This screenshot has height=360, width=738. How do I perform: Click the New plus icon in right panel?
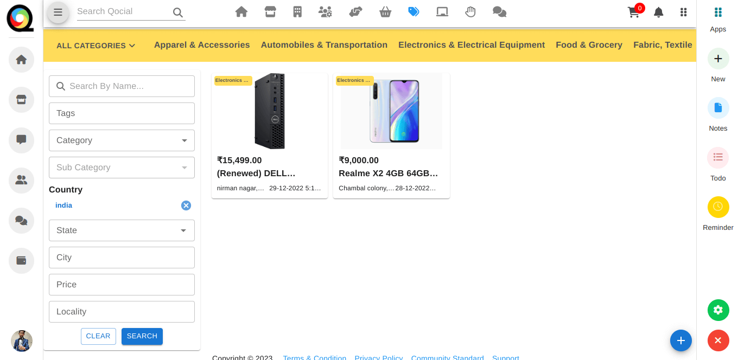(718, 59)
